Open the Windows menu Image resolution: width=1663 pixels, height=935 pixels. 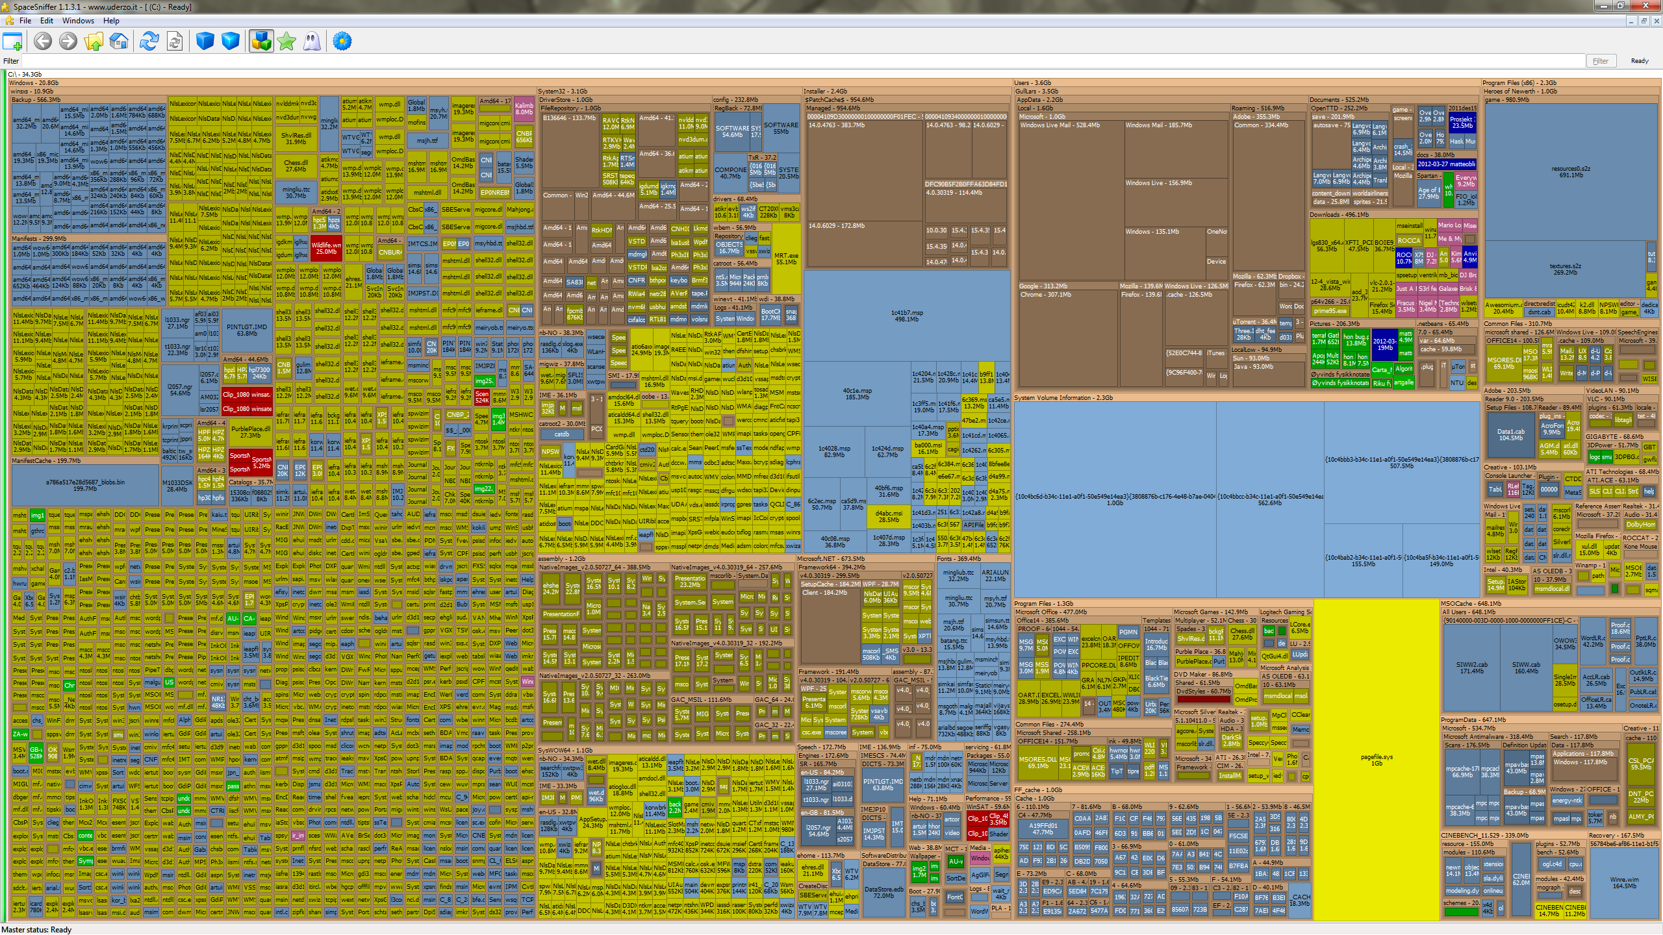coord(78,21)
